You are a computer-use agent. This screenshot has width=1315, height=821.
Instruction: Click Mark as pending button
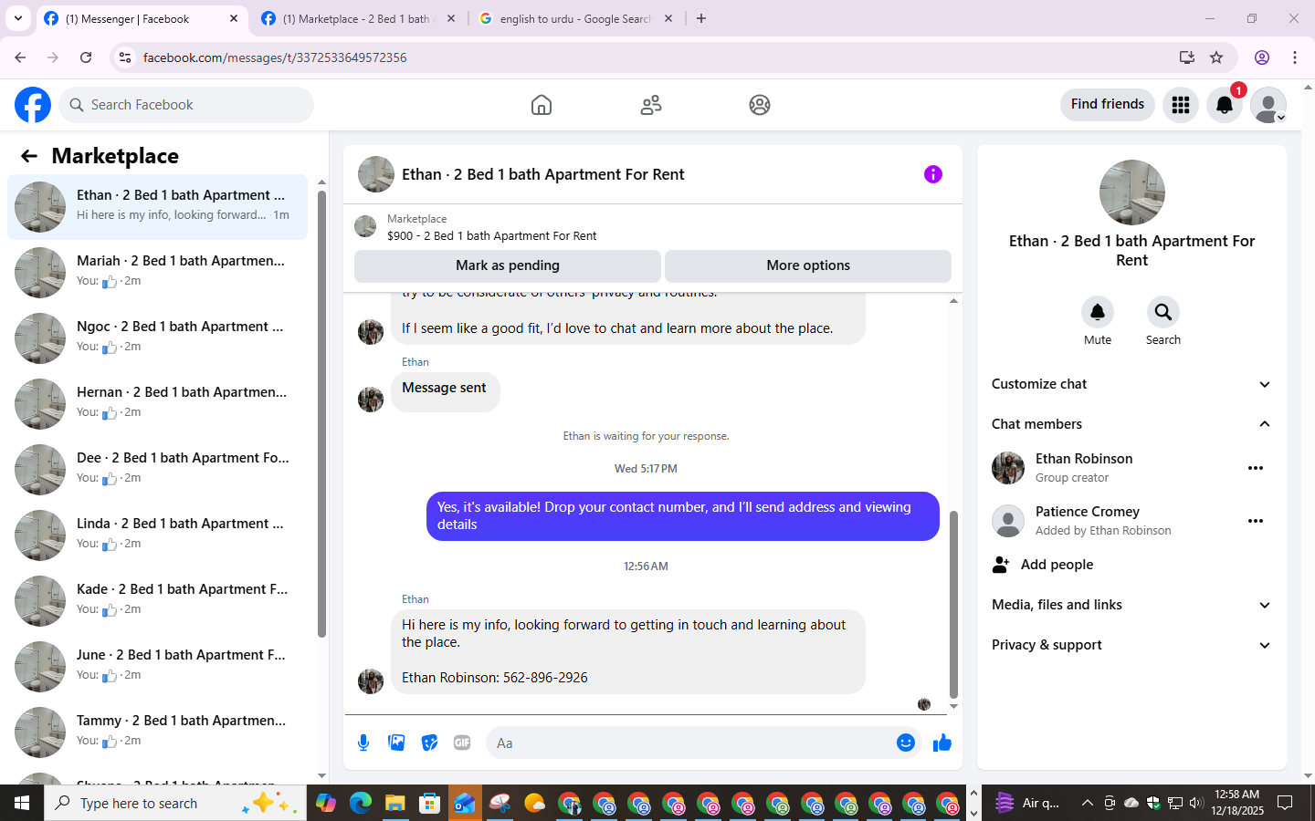(508, 265)
